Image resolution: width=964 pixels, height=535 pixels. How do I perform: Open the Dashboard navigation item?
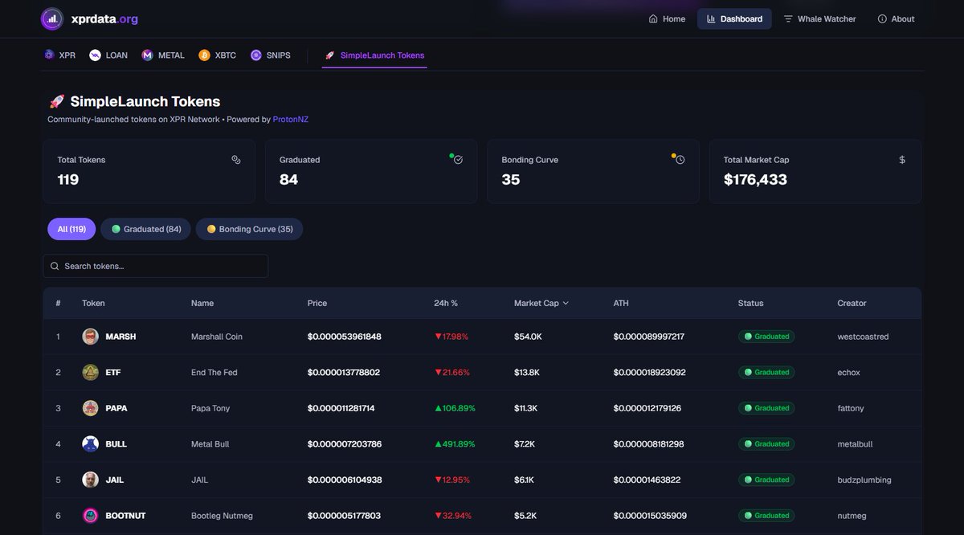[x=734, y=18]
